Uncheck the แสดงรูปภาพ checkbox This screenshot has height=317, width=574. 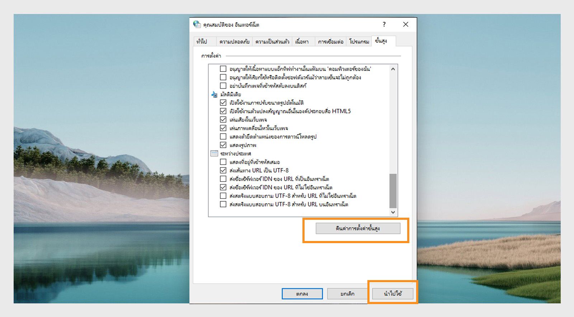[223, 145]
